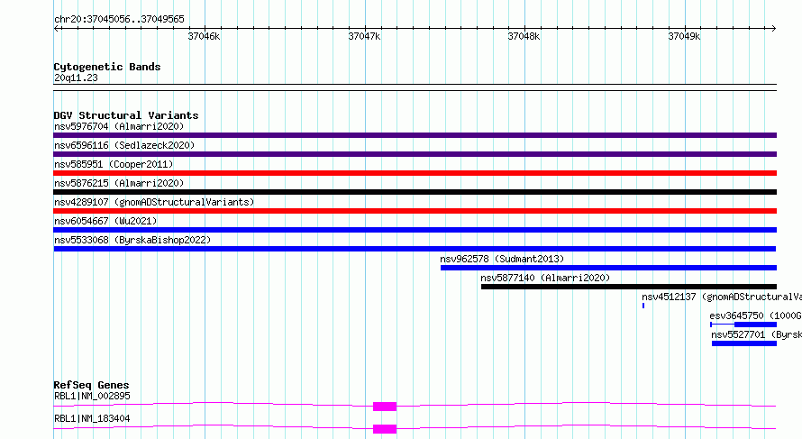Select the magenta exon of RBL1|NM_002895

(x=385, y=407)
